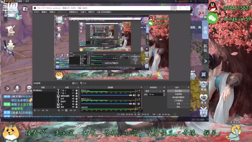Open the 活动 activity scroll icon in game
The image size is (252, 142).
[10, 30]
